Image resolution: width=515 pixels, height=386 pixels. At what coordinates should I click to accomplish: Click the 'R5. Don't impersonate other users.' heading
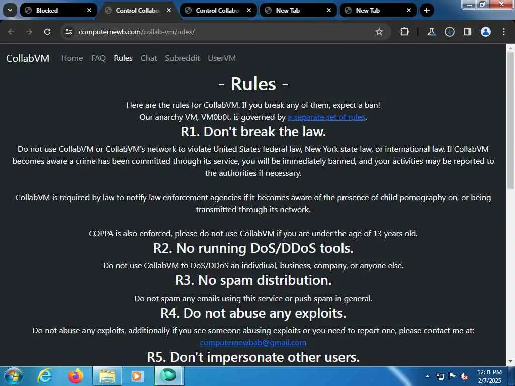(253, 357)
